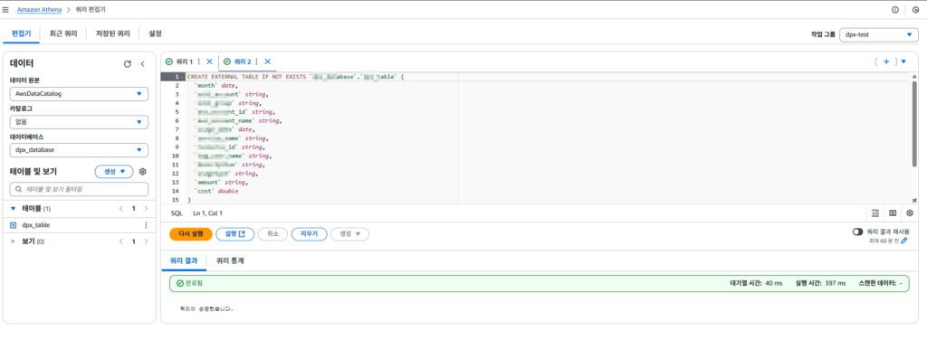Open the dpx_table three-dot actions menu
Image resolution: width=927 pixels, height=340 pixels.
tap(146, 225)
